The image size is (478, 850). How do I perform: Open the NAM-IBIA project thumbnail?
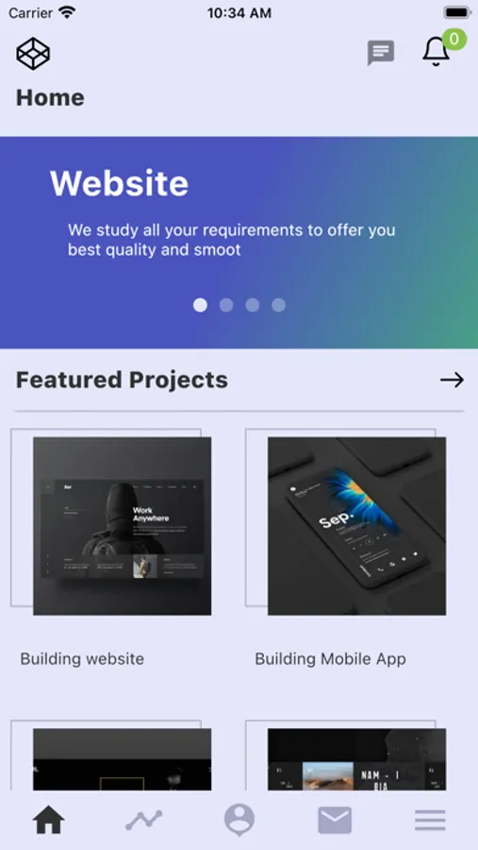click(356, 759)
